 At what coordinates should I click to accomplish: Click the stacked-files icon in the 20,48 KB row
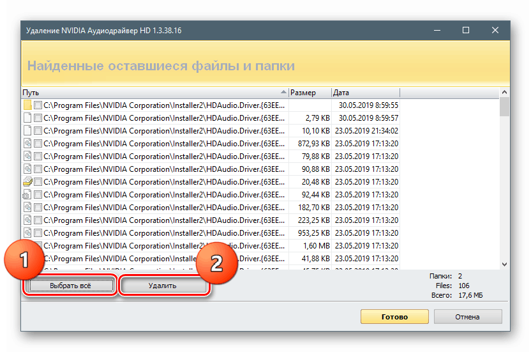coord(27,182)
